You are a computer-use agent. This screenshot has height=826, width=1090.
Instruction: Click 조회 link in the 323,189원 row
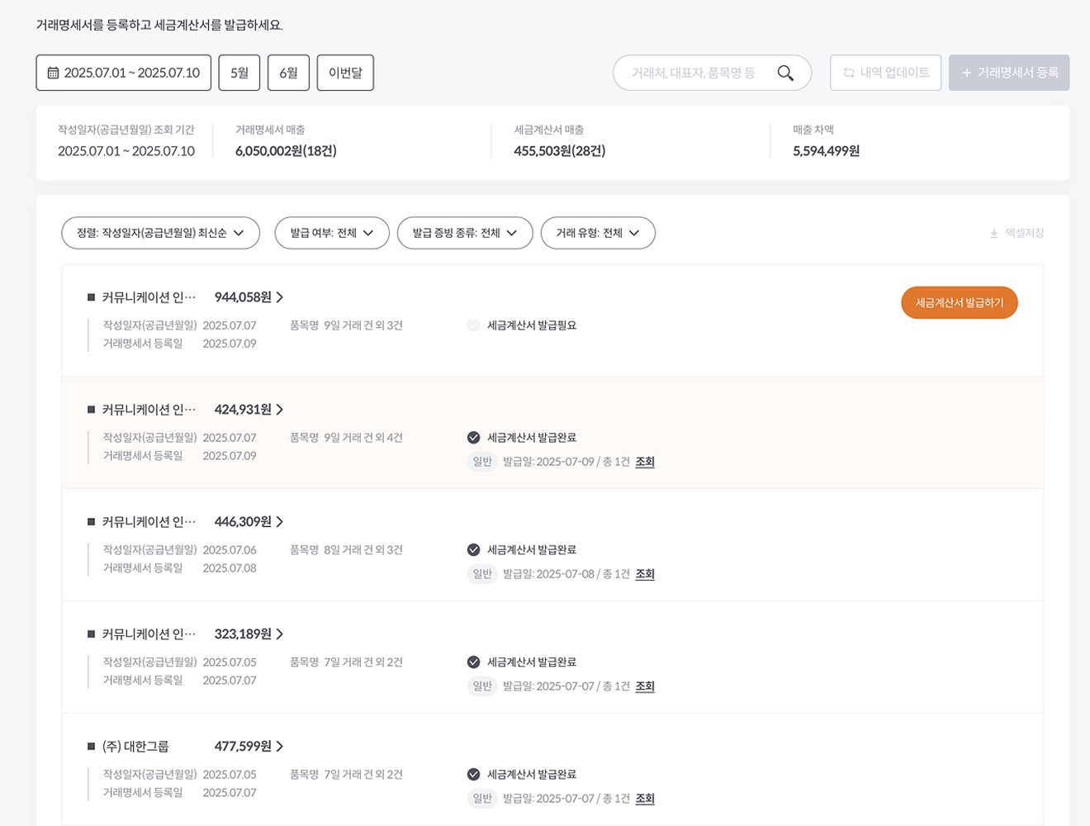click(645, 686)
